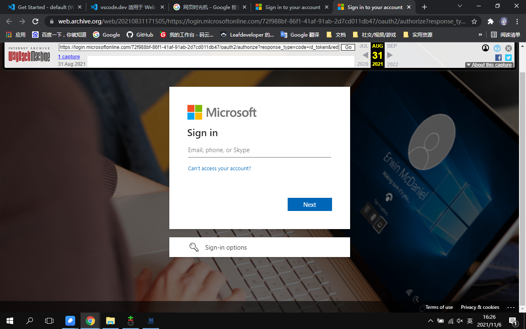The width and height of the screenshot is (526, 329).
Task: Click the Wayback Machine logo
Action: point(29,55)
